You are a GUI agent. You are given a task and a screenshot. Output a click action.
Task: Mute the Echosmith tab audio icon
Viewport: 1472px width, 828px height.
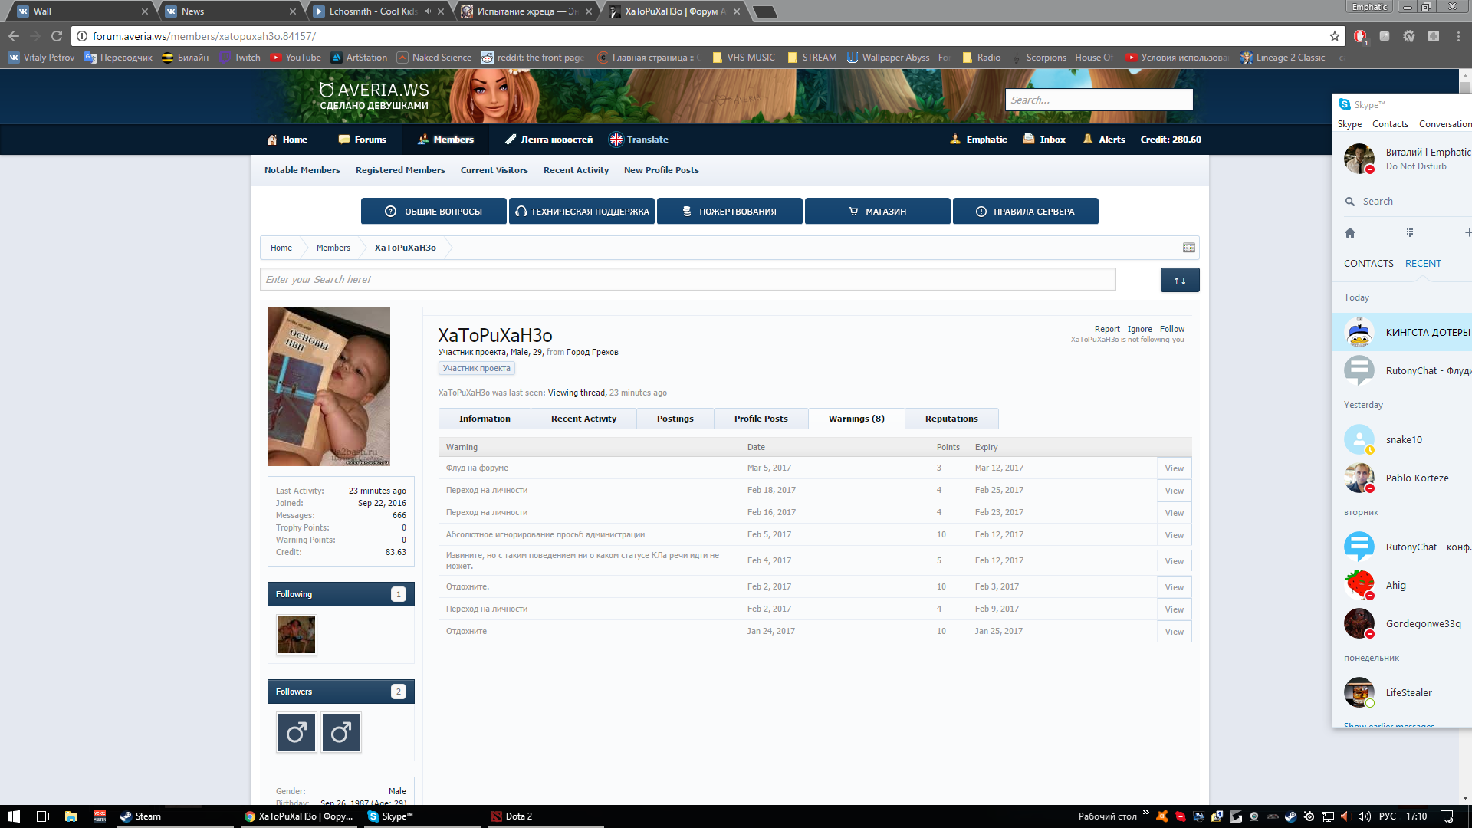[x=429, y=11]
